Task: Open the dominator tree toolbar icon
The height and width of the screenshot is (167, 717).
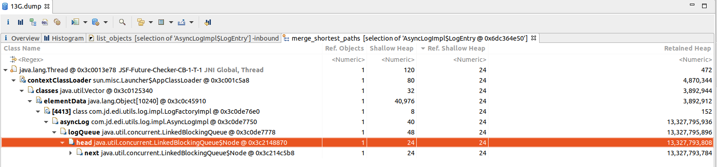Action: point(33,22)
